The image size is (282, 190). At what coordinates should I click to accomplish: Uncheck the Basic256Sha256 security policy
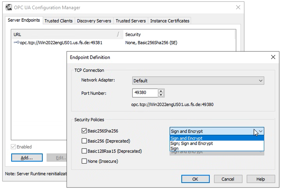pyautogui.click(x=84, y=131)
